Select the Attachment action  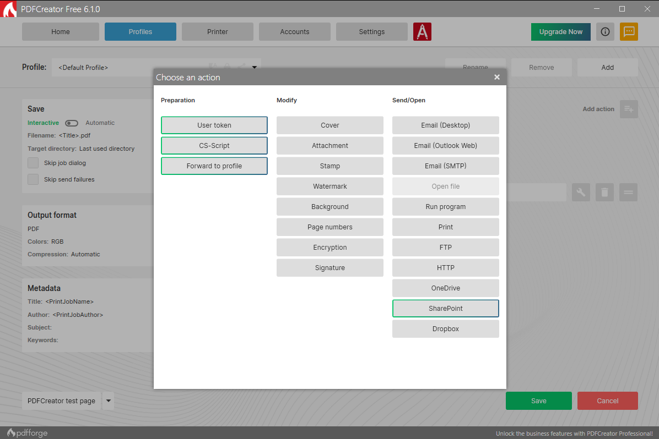pos(330,146)
